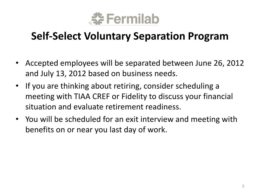Click the phrase 'last day of work'
This screenshot has width=260, height=195.
click(x=138, y=130)
